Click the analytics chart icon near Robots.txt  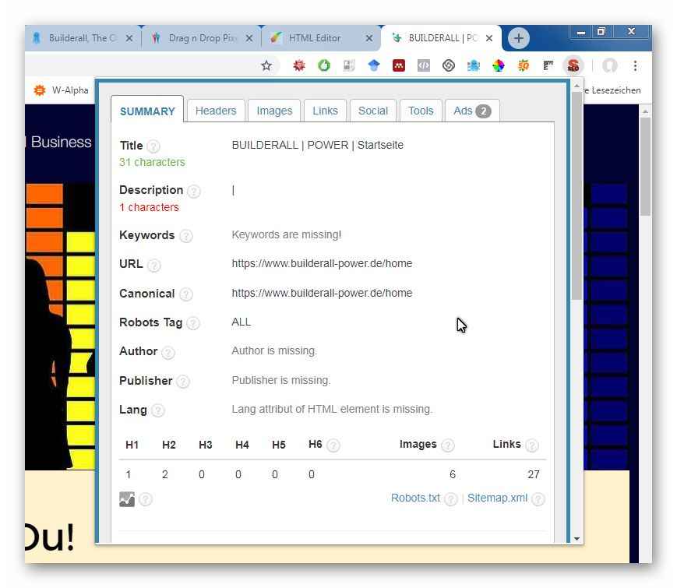tap(128, 498)
